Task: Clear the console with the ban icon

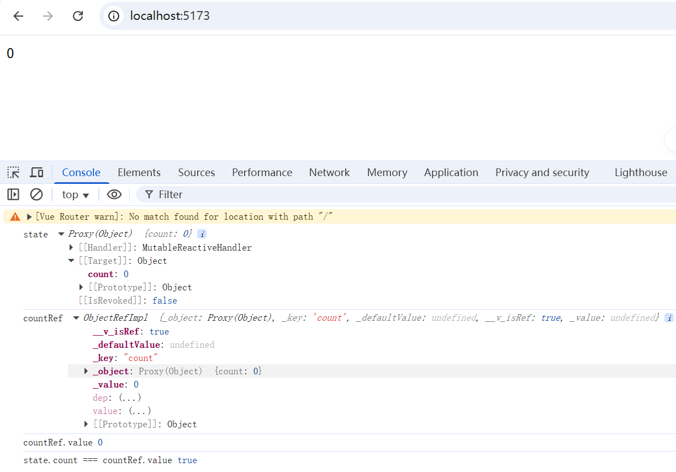Action: (x=36, y=194)
